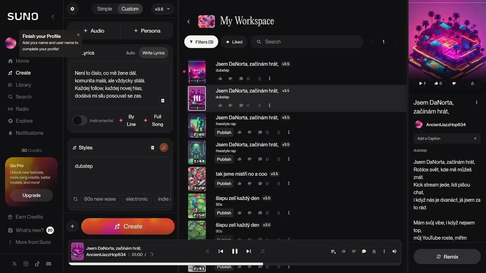Open Suno's Instagram link

[x=26, y=264]
